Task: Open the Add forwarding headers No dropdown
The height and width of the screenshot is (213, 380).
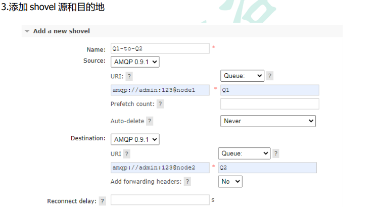Action: 230,182
